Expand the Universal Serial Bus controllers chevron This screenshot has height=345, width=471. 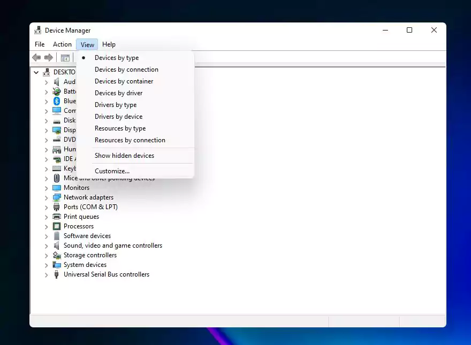(46, 275)
